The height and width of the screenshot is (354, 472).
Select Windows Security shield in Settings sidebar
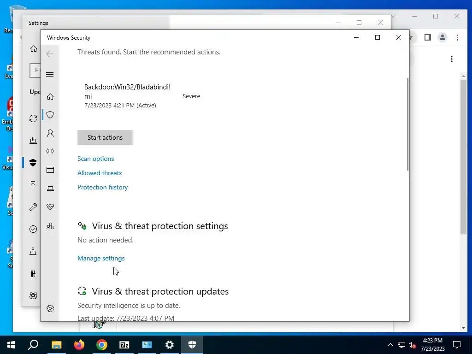coord(33,163)
